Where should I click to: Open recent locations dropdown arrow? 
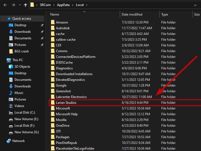tap(20, 5)
